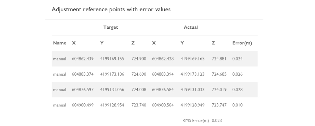The height and width of the screenshot is (126, 315).
Task: Click the Target column group header
Action: click(x=111, y=27)
